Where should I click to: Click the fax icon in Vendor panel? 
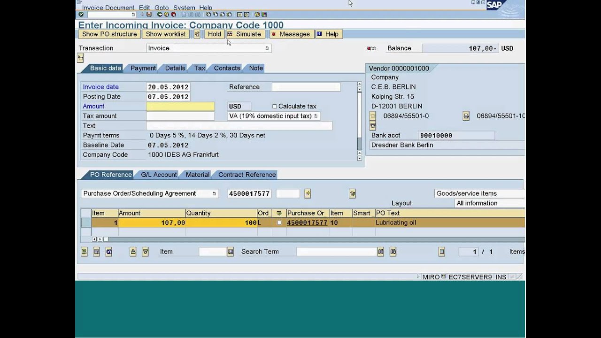point(466,116)
